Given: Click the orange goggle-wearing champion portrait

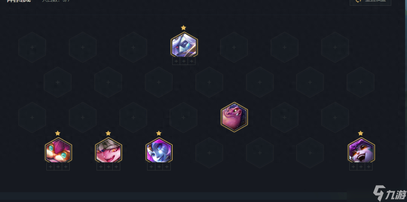Looking at the screenshot, I should tap(58, 150).
